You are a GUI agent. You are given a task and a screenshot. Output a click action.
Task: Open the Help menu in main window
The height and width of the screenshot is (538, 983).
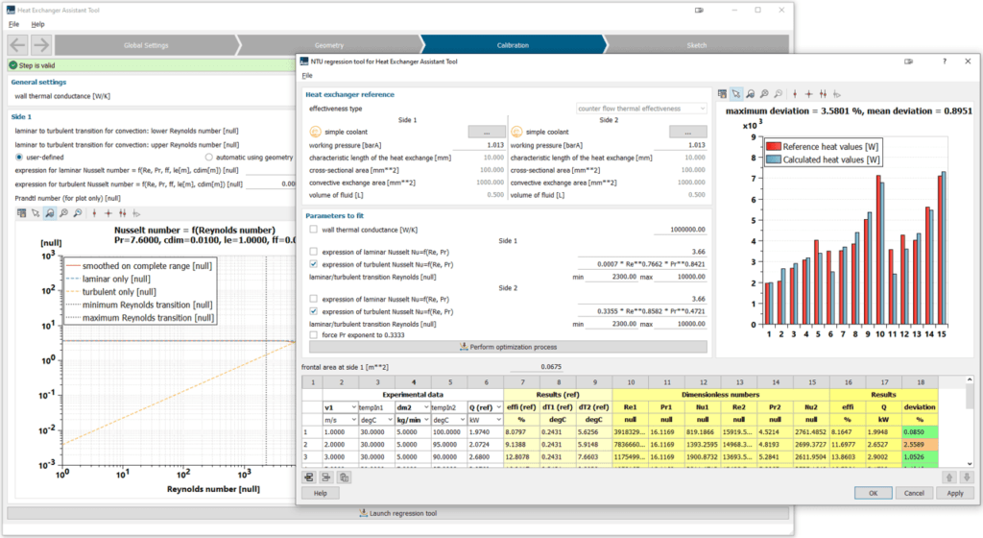click(x=37, y=23)
